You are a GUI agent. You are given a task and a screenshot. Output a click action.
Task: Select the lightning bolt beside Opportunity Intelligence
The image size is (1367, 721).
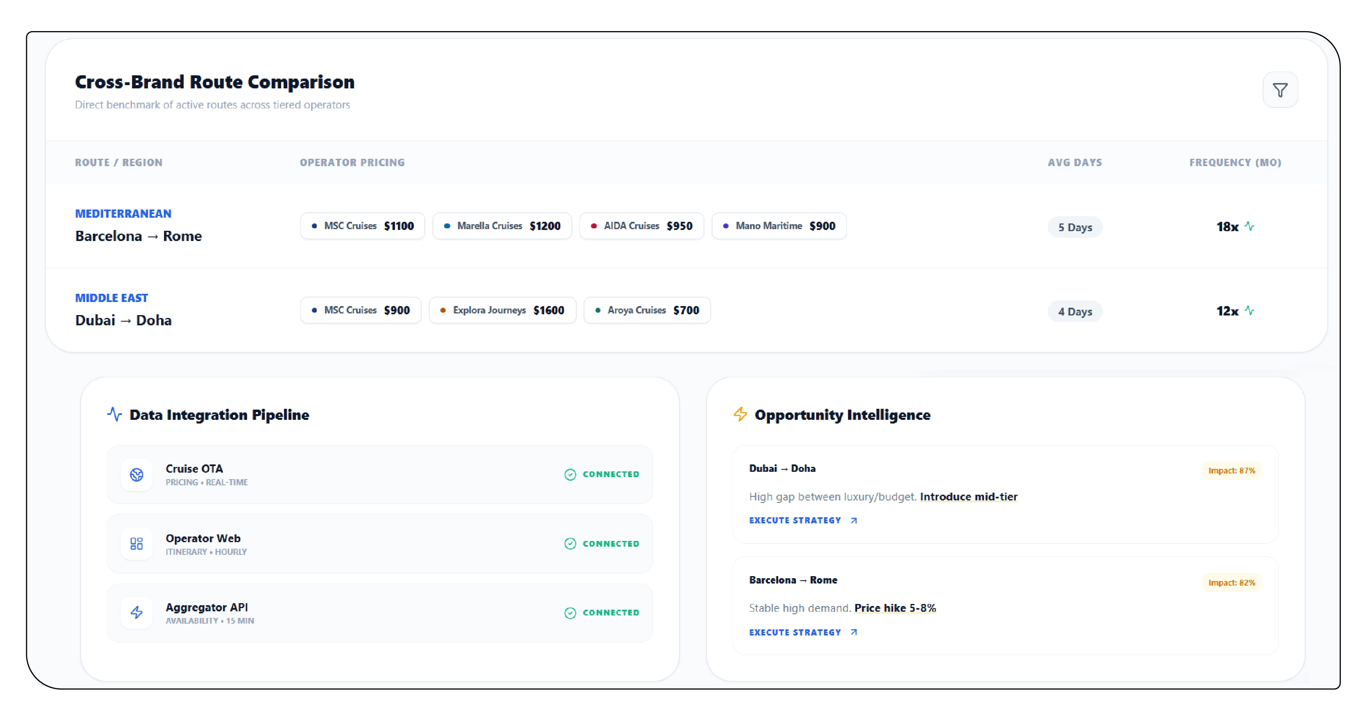pyautogui.click(x=740, y=415)
